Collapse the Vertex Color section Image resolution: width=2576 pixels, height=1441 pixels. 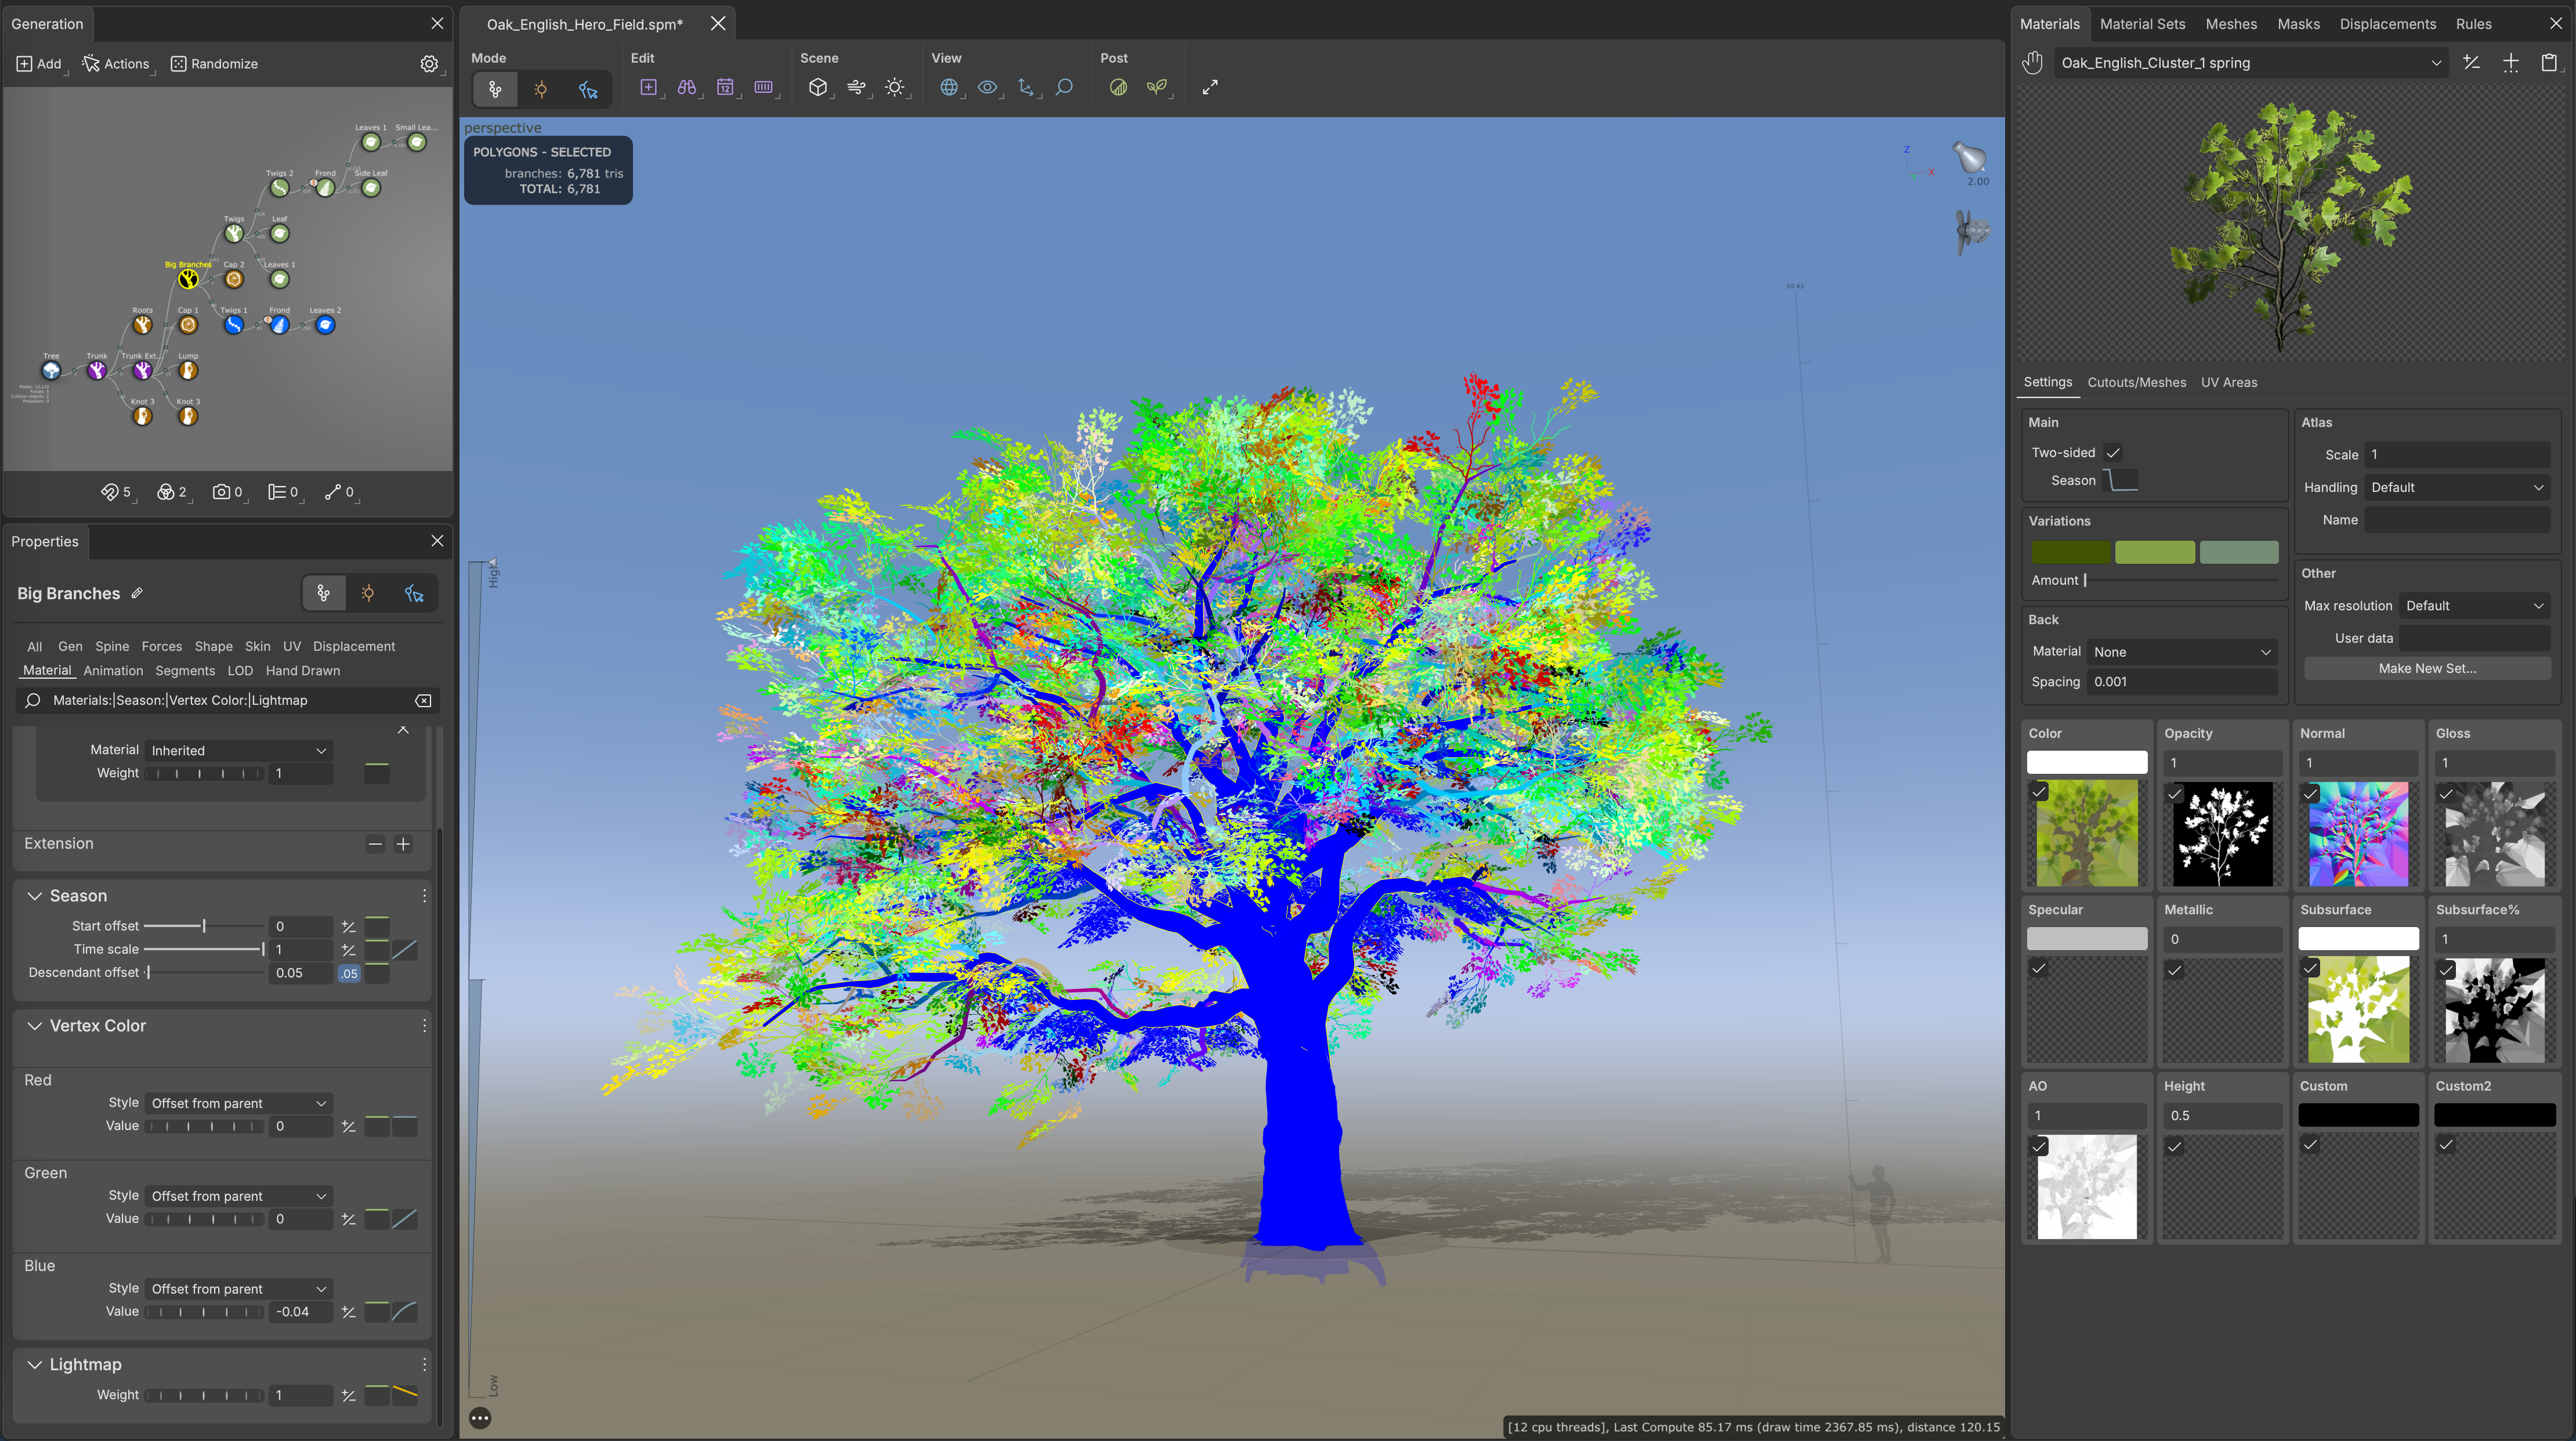[x=34, y=1026]
